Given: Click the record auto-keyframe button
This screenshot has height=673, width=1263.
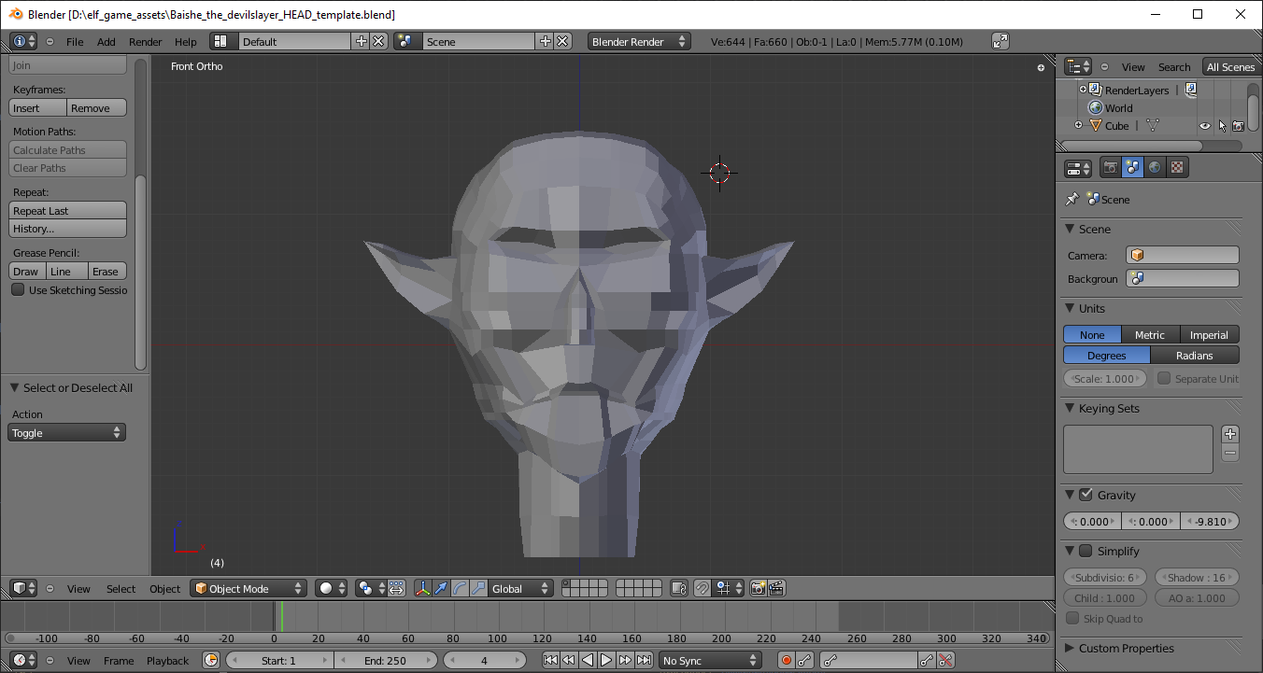Looking at the screenshot, I should click(787, 661).
